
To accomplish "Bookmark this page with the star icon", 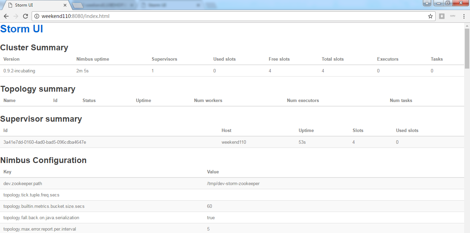I will point(430,16).
